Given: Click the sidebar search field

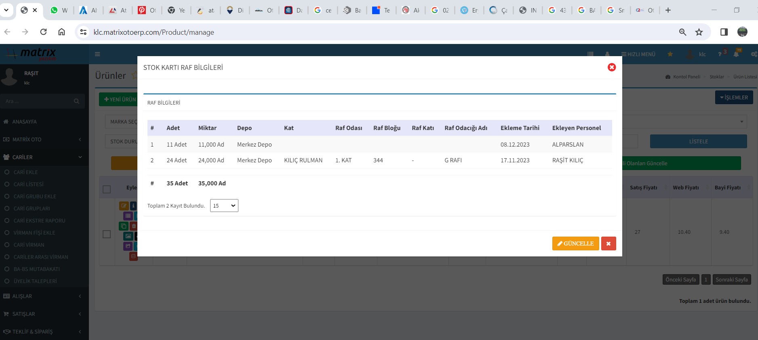Looking at the screenshot, I should click(x=38, y=101).
